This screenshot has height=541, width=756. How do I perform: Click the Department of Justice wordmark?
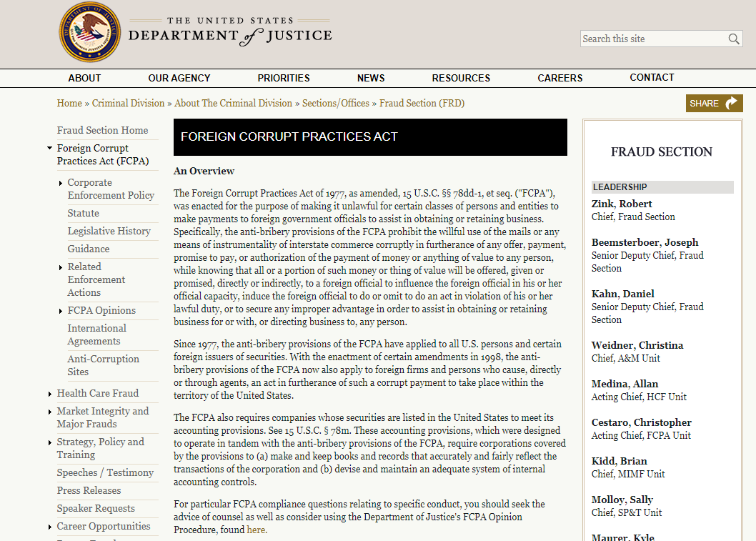click(x=230, y=32)
